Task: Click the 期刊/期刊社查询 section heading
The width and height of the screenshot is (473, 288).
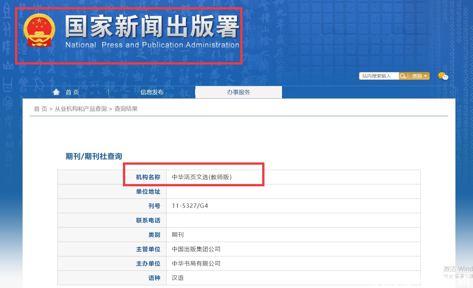Action: [93, 156]
